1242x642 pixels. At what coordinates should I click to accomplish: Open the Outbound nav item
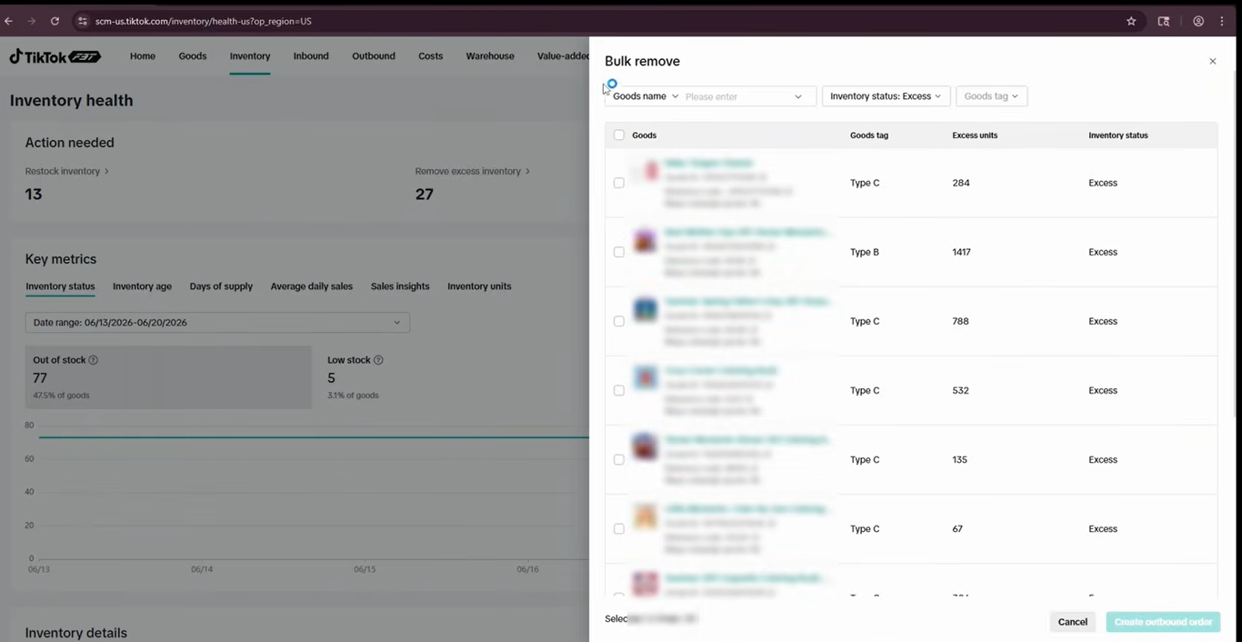374,56
